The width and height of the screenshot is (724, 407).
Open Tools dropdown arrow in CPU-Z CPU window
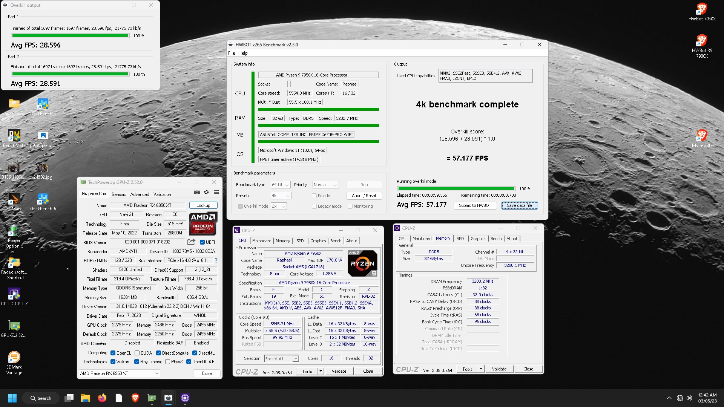coord(321,371)
